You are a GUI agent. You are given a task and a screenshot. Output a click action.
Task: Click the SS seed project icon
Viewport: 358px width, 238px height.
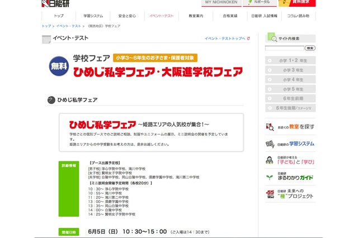pos(270,194)
